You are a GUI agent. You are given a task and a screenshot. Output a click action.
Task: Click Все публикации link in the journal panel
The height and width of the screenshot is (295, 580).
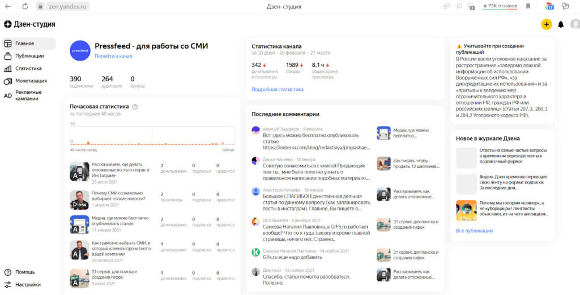(x=474, y=231)
